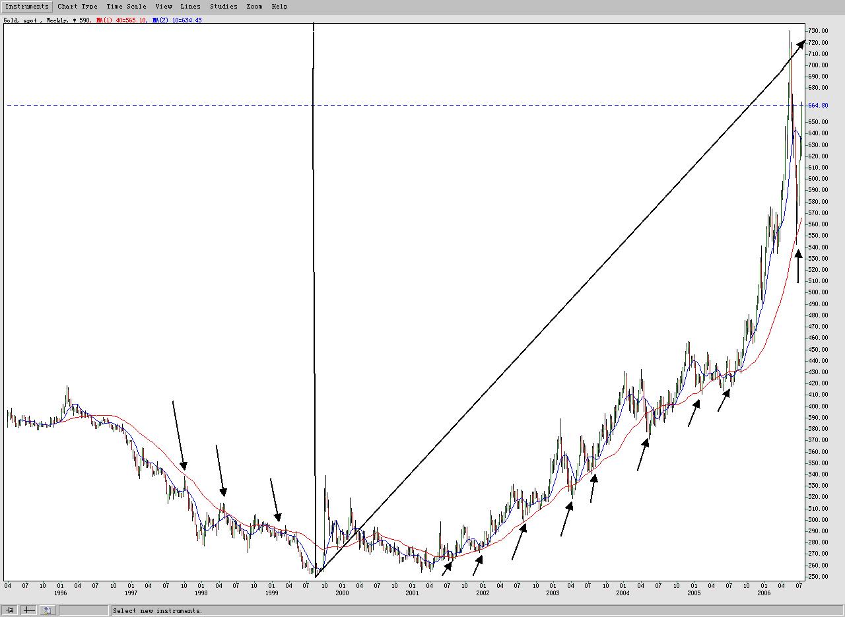Click the 'Select new instruments.' status text
This screenshot has height=617, width=845.
pyautogui.click(x=158, y=611)
